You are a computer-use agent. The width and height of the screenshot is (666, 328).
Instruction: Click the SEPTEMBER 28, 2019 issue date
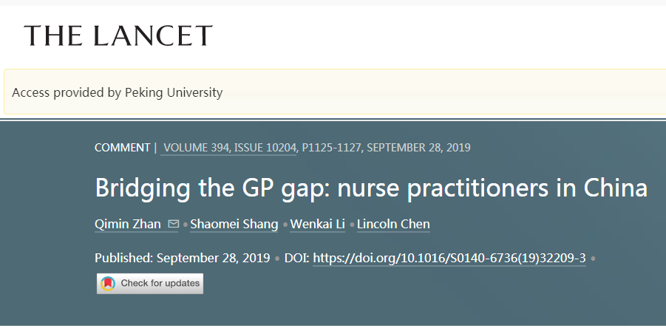[x=418, y=148]
